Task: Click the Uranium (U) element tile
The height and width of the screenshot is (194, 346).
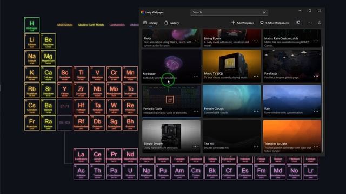Action: (130, 172)
